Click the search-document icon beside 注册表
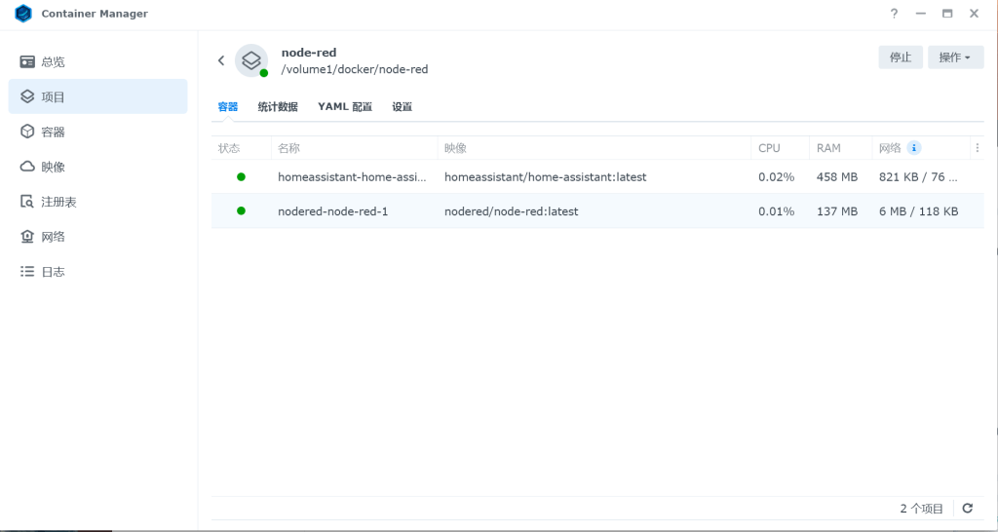 coord(27,202)
